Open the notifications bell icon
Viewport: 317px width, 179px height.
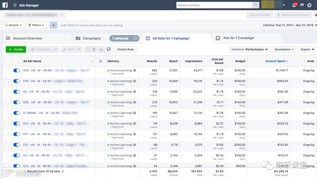[294, 5]
